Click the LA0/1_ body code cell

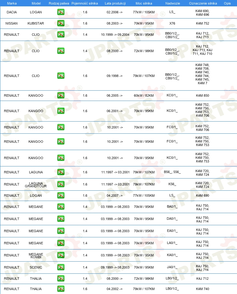172,243
